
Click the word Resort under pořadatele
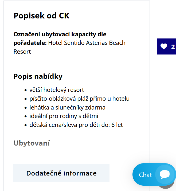[22, 52]
